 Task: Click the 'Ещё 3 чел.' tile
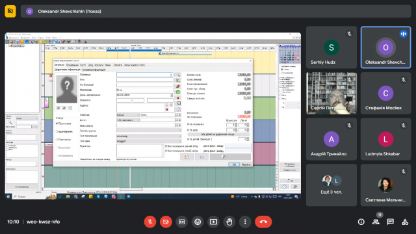point(331,185)
